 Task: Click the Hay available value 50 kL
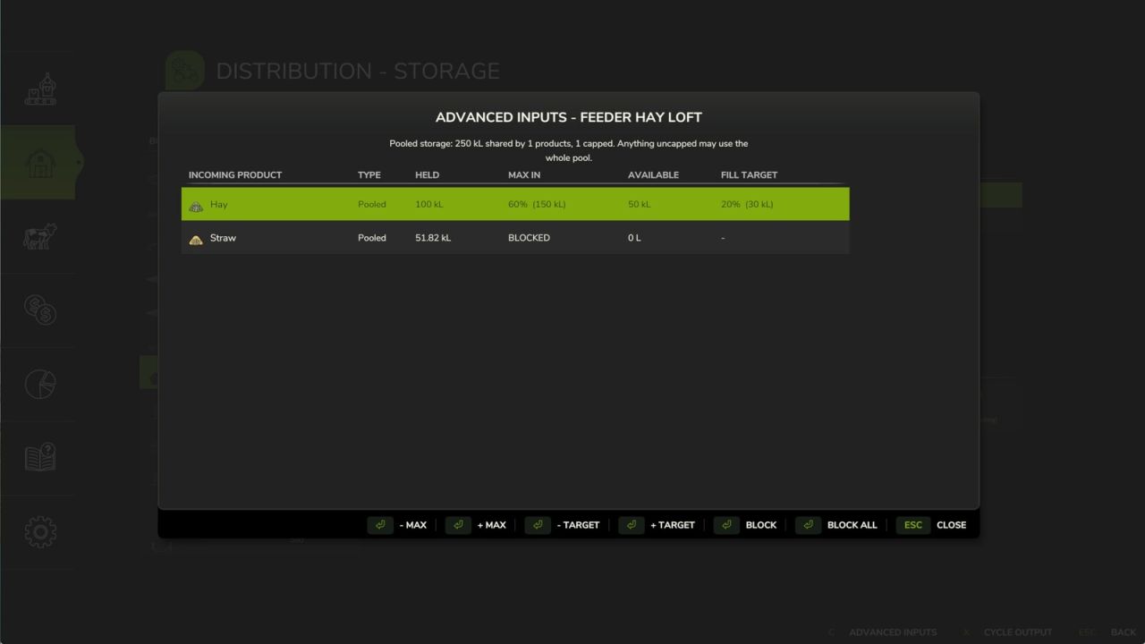(640, 205)
